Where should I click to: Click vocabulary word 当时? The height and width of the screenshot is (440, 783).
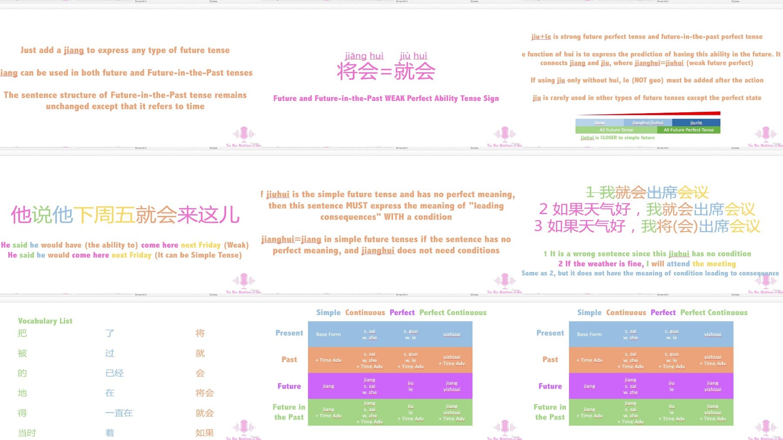coord(27,433)
